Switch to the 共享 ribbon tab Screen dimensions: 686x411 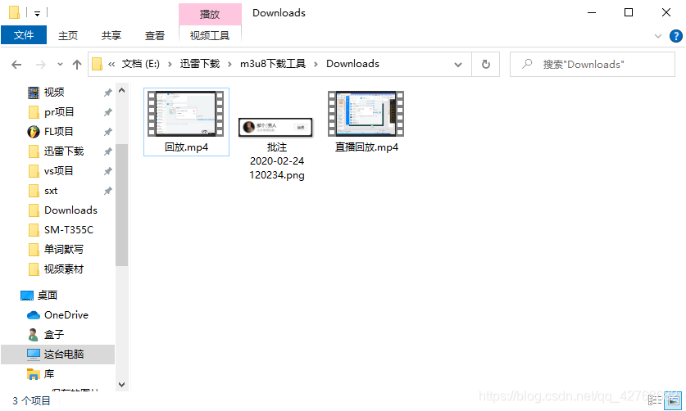111,35
